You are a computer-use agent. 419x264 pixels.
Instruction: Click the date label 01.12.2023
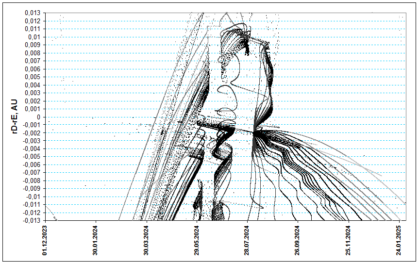point(45,241)
